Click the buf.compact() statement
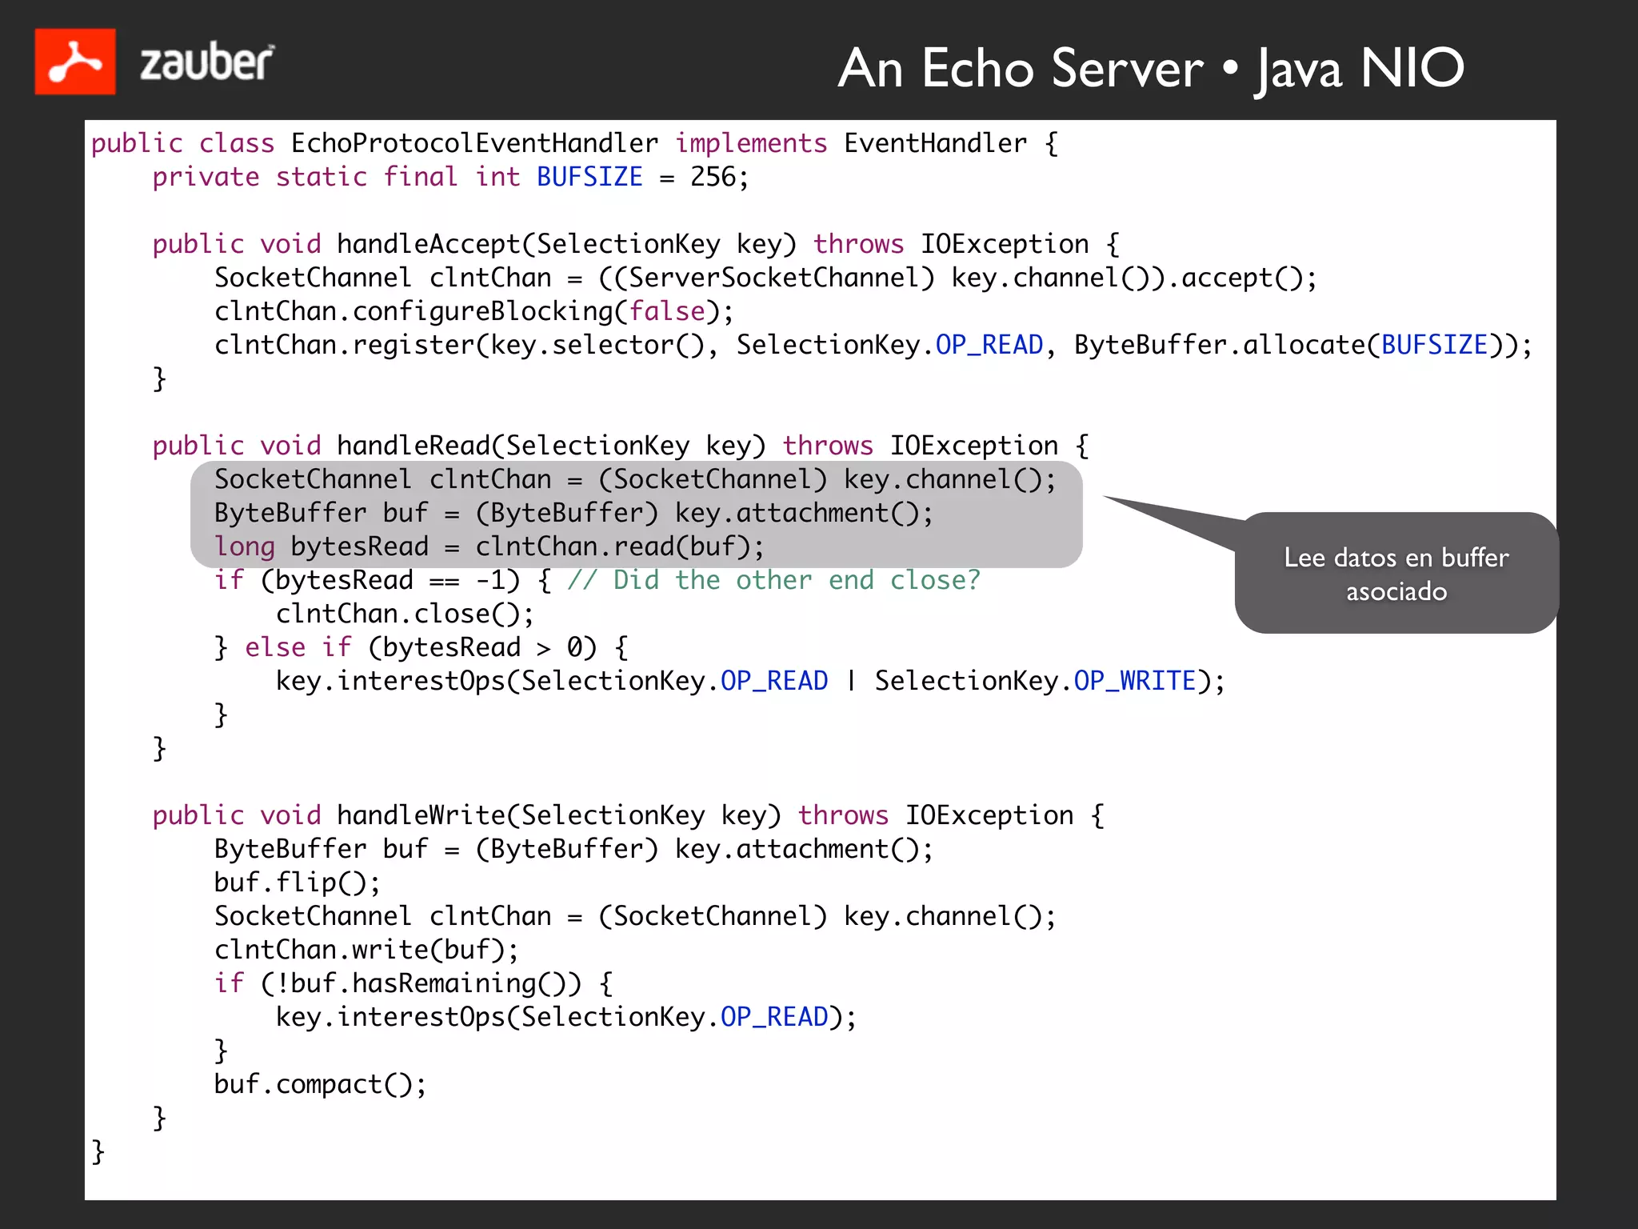Image resolution: width=1638 pixels, height=1229 pixels. tap(320, 1084)
